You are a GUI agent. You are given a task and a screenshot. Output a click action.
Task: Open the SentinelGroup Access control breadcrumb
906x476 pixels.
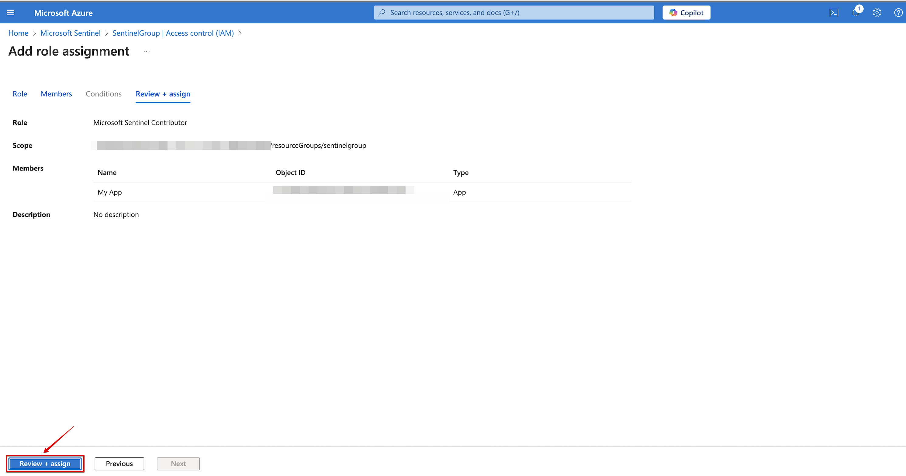point(173,33)
